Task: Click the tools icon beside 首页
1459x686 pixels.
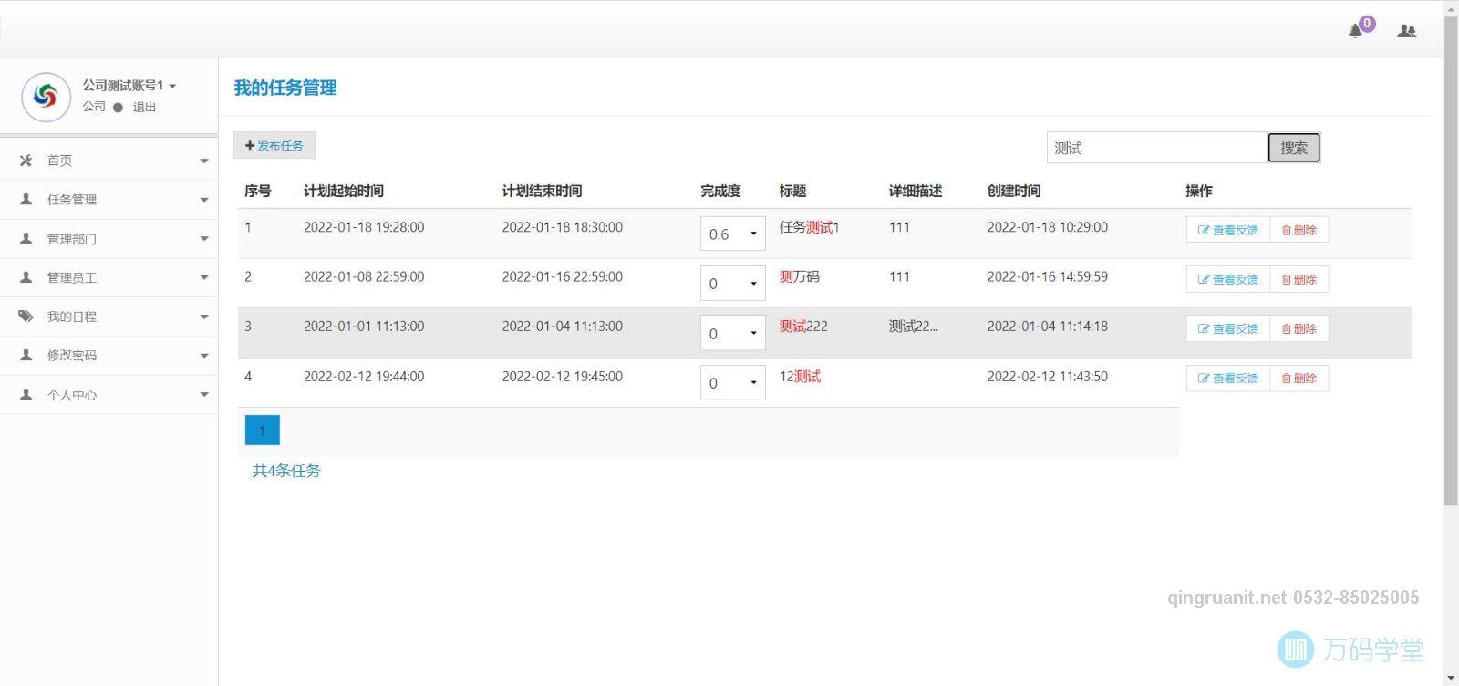Action: [x=26, y=161]
